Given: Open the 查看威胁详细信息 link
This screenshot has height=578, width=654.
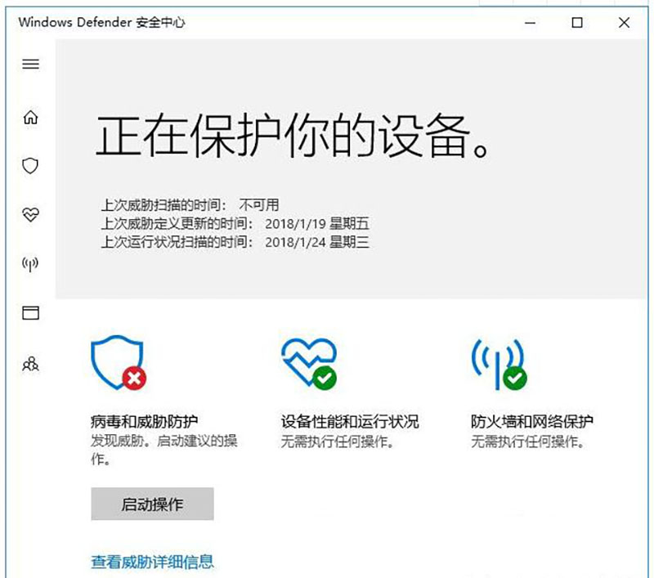Looking at the screenshot, I should point(152,562).
